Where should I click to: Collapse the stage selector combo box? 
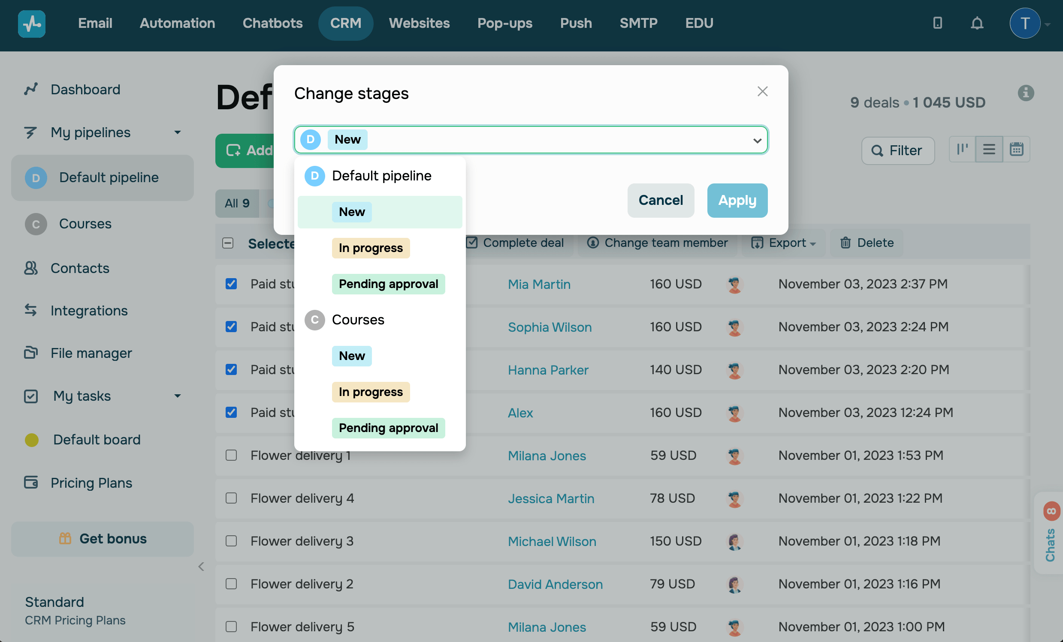tap(757, 141)
